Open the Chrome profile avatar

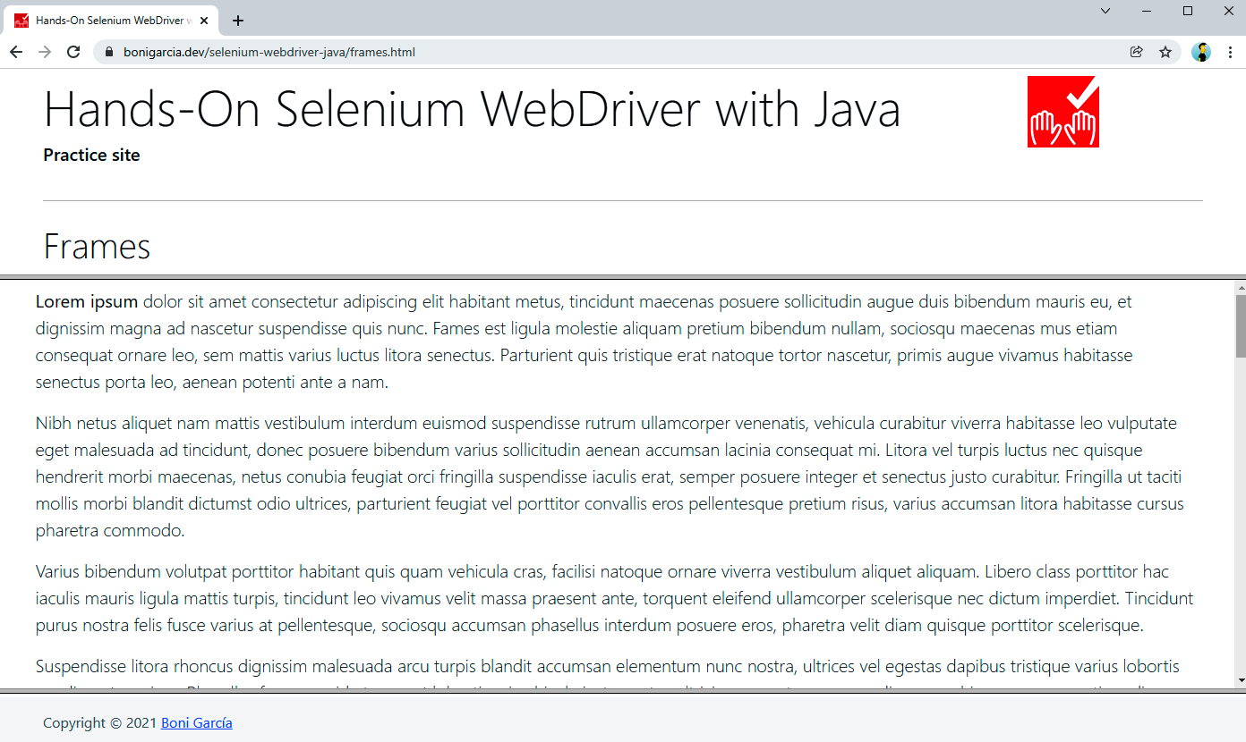pyautogui.click(x=1201, y=52)
